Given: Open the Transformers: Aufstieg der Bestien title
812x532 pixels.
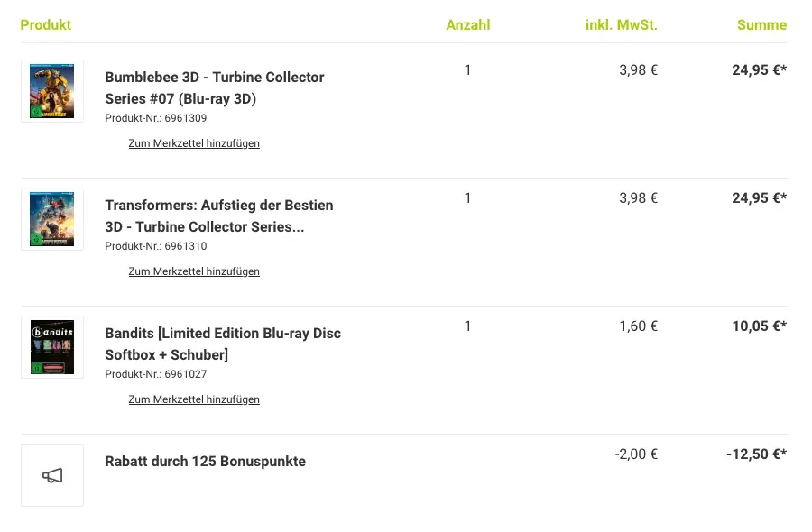Looking at the screenshot, I should 219,216.
